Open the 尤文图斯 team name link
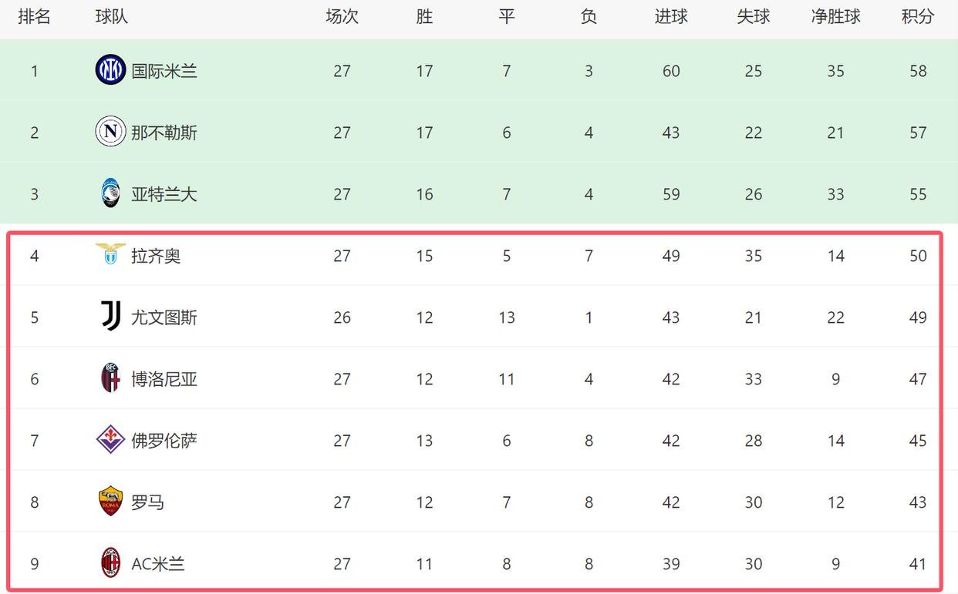 pyautogui.click(x=164, y=317)
